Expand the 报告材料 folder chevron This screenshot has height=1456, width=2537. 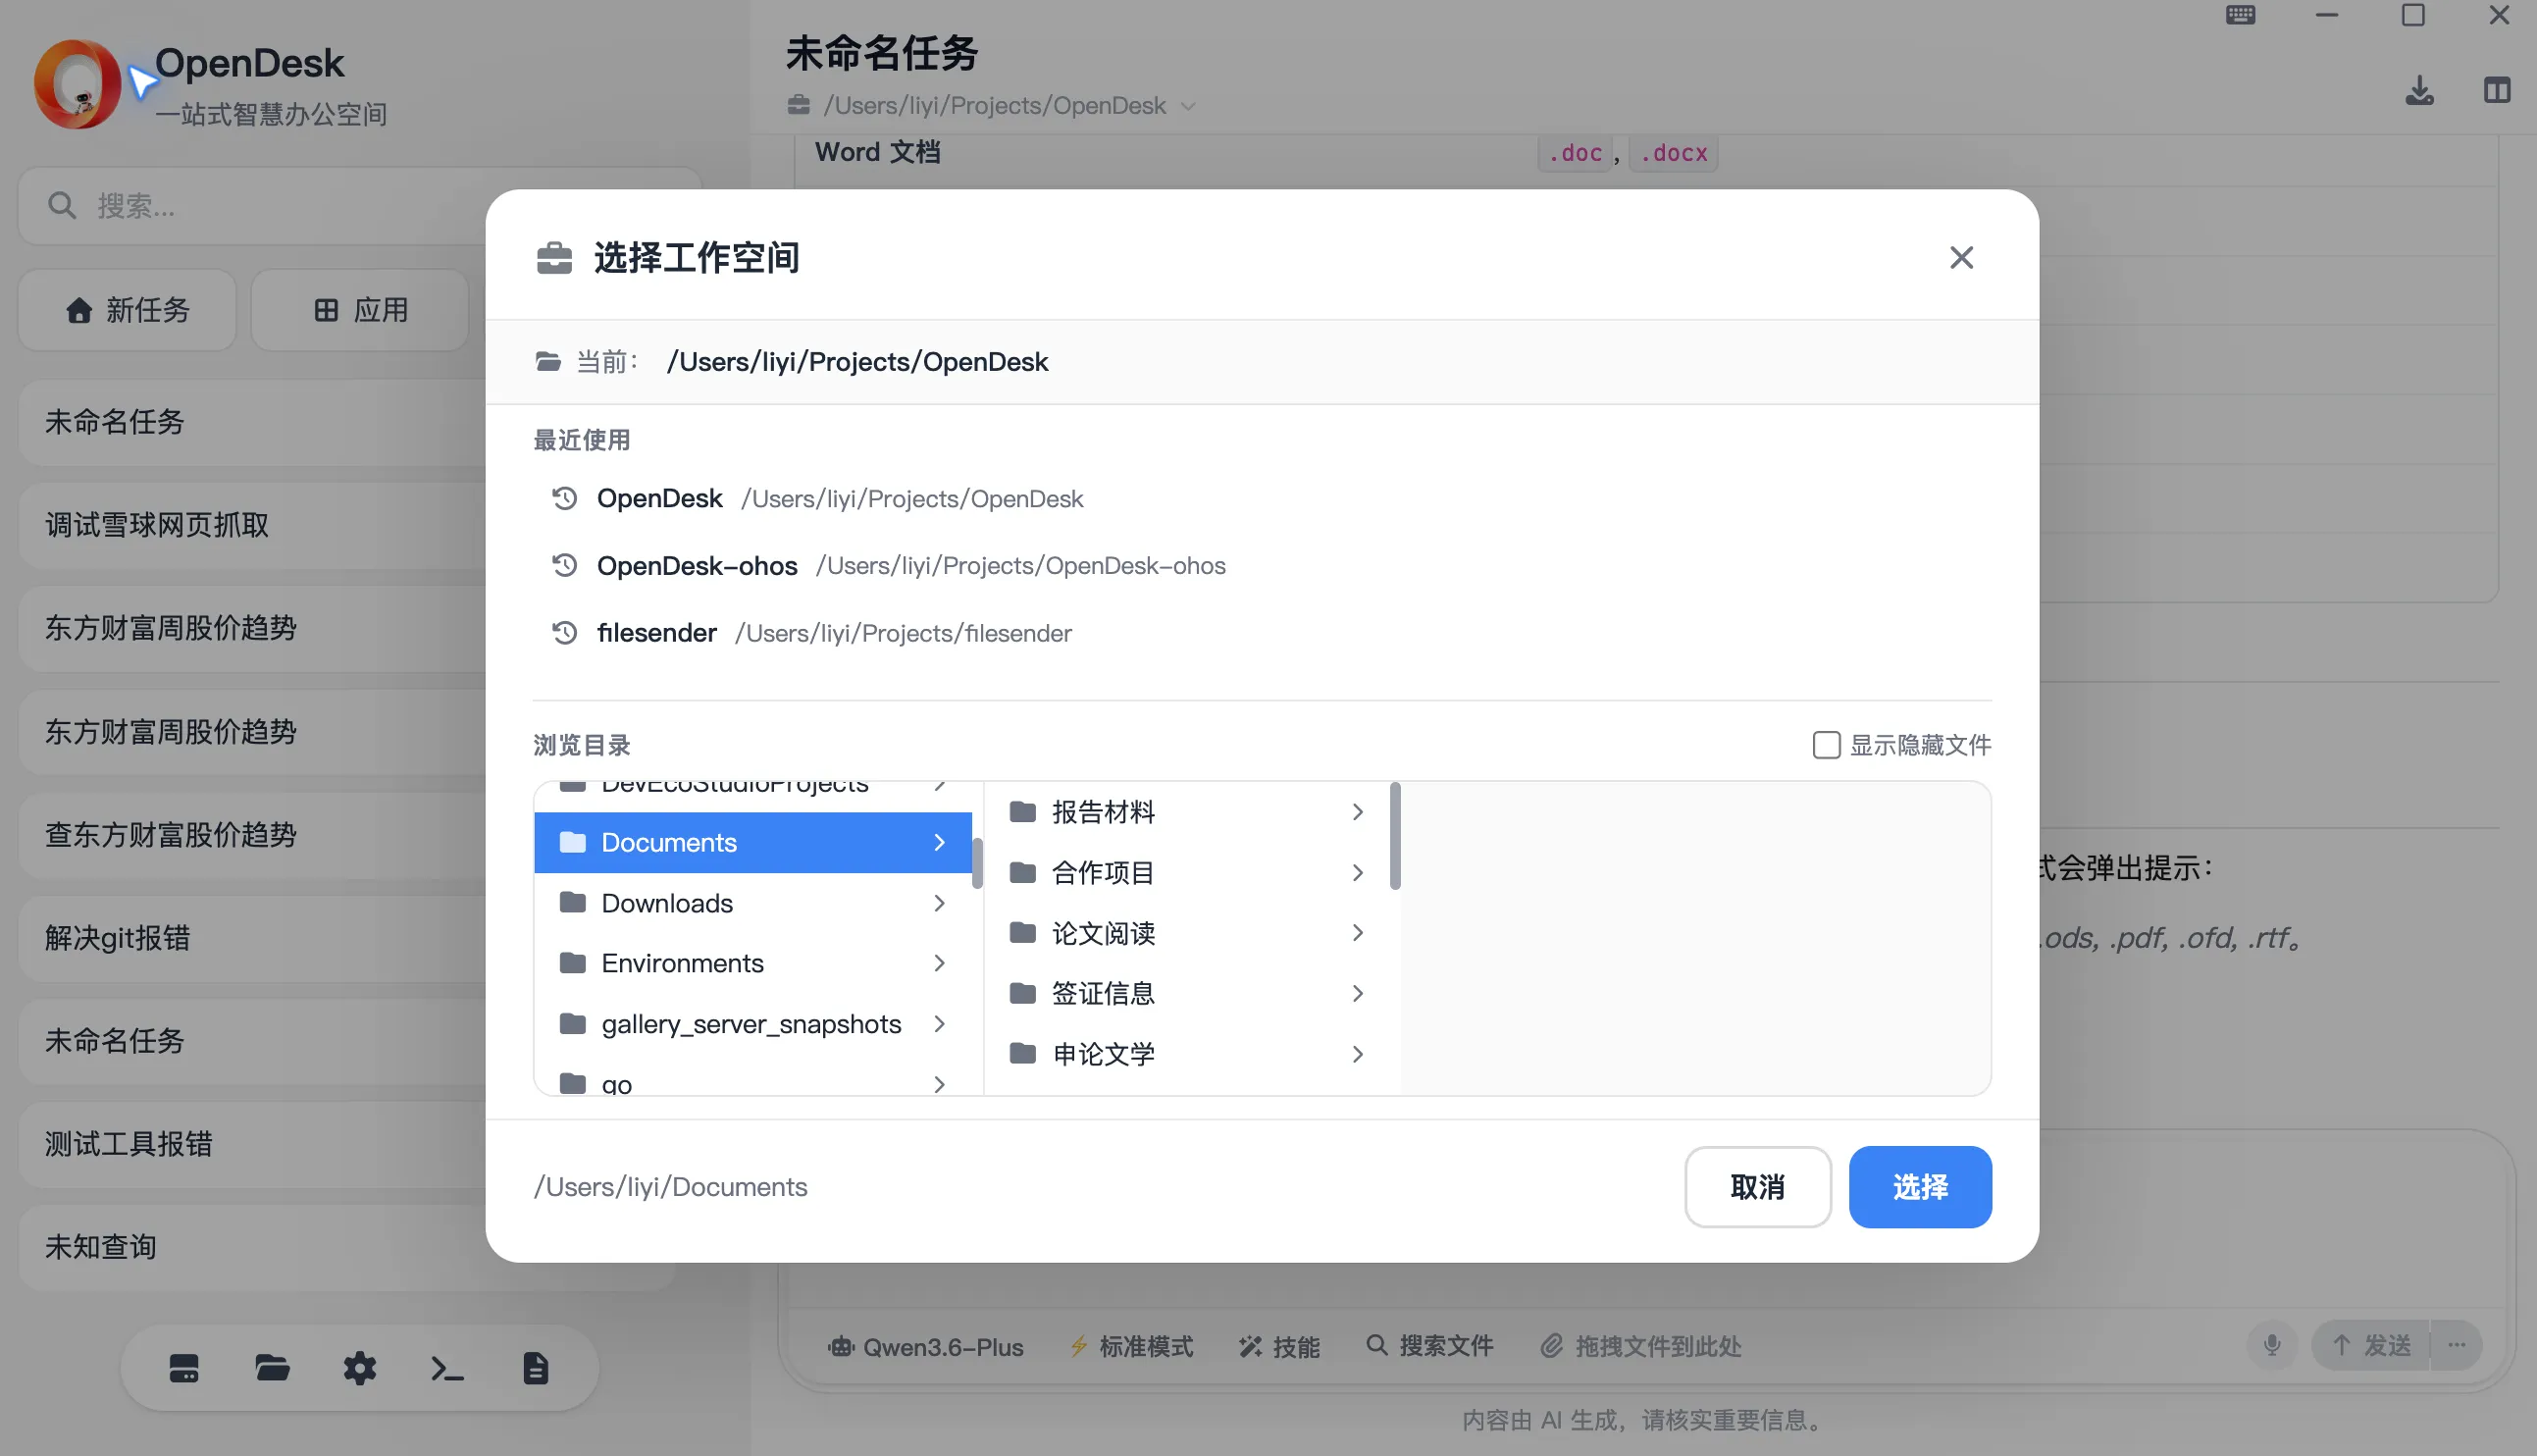point(1358,812)
